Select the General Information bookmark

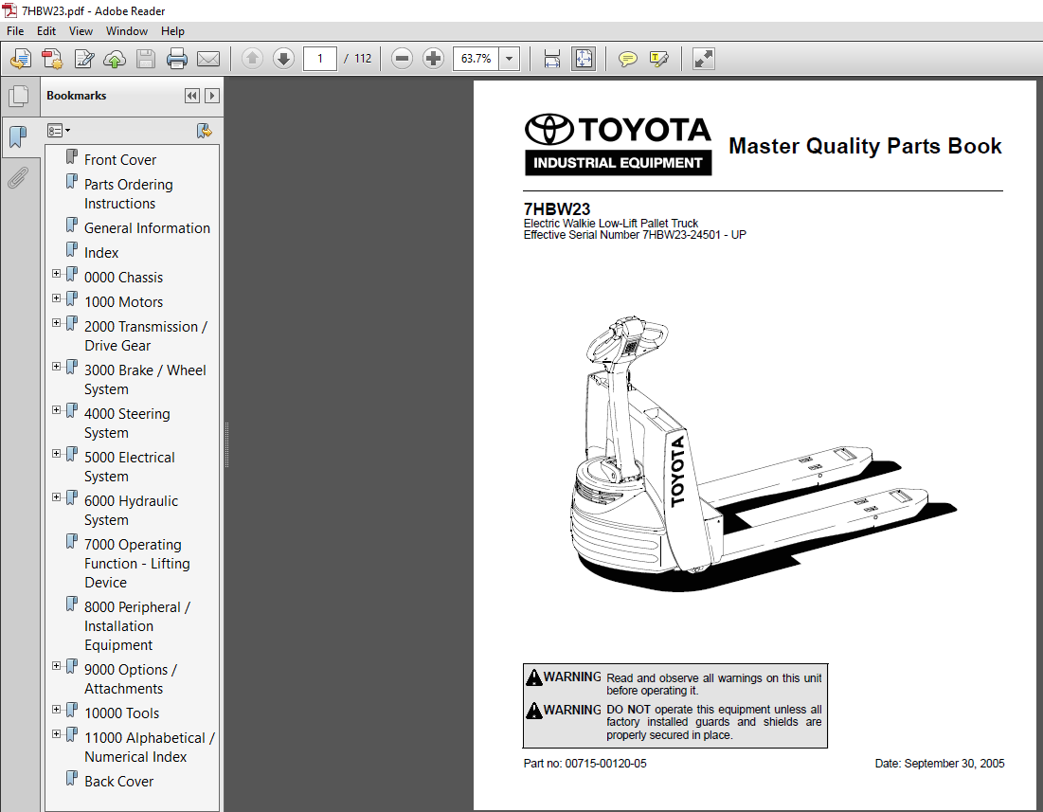coord(147,228)
